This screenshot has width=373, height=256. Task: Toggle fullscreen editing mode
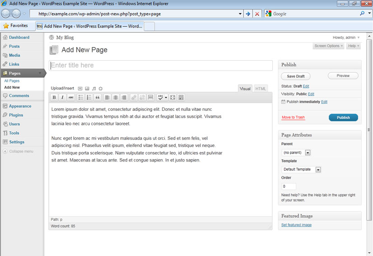coord(173,97)
